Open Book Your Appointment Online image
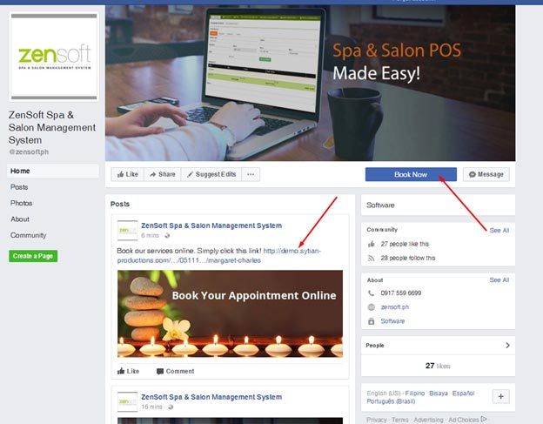Viewport: 543px width, 424px height. click(231, 313)
